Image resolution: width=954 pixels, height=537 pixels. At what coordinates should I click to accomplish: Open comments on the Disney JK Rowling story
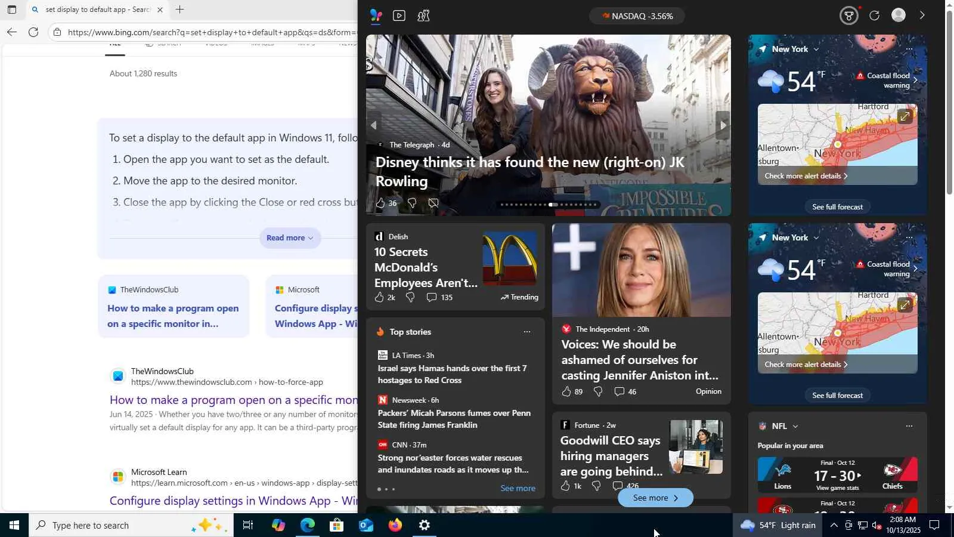coord(433,203)
